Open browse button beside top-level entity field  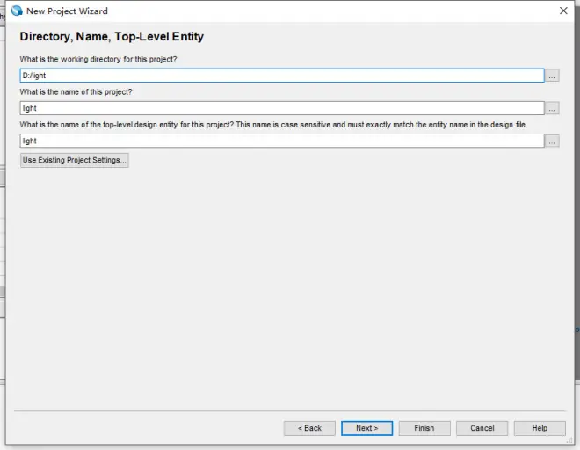tap(552, 141)
